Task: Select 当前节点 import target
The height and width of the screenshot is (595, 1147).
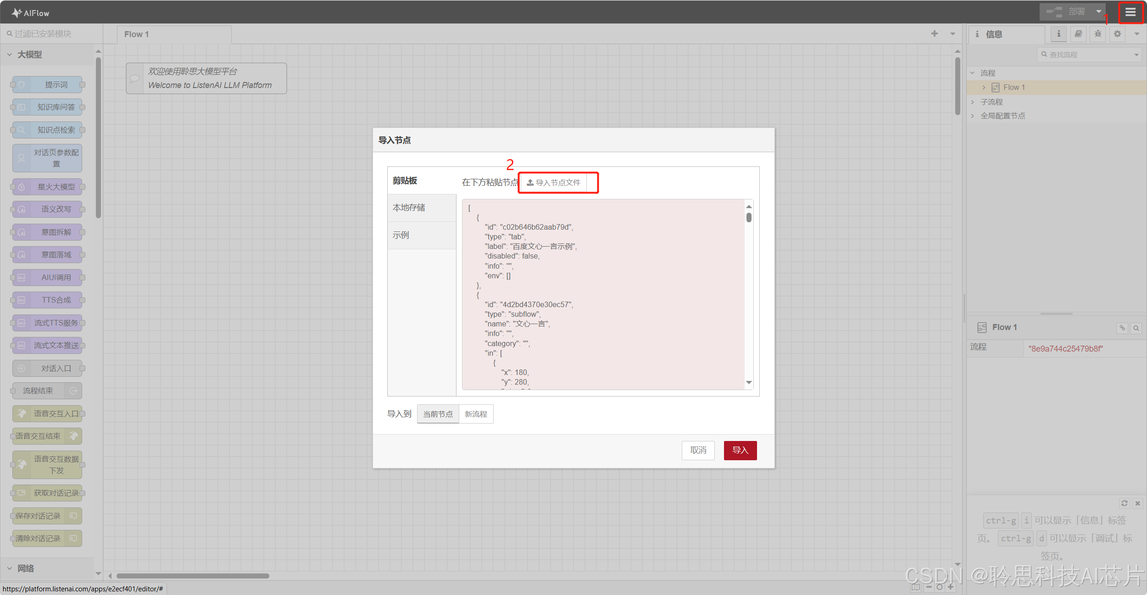Action: click(438, 414)
